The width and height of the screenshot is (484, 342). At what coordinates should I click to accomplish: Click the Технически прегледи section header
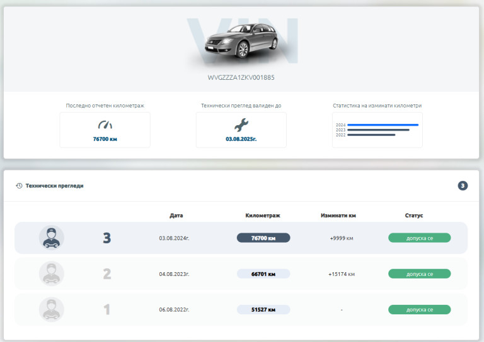click(x=54, y=186)
